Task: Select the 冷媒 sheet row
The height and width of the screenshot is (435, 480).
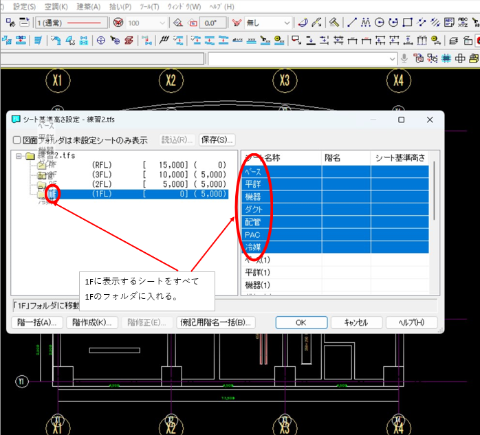Action: [335, 247]
